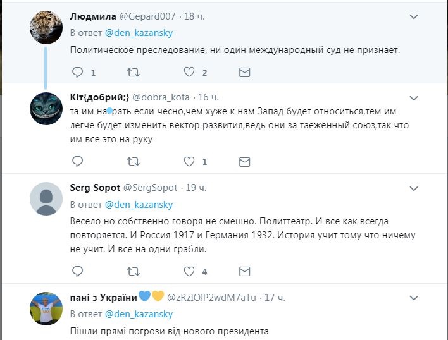
Task: Send Людмила's tweet via direct message
Action: pyautogui.click(x=244, y=73)
